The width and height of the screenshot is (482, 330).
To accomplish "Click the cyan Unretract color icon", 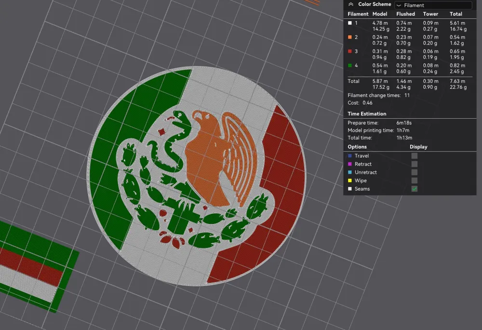I will click(350, 173).
